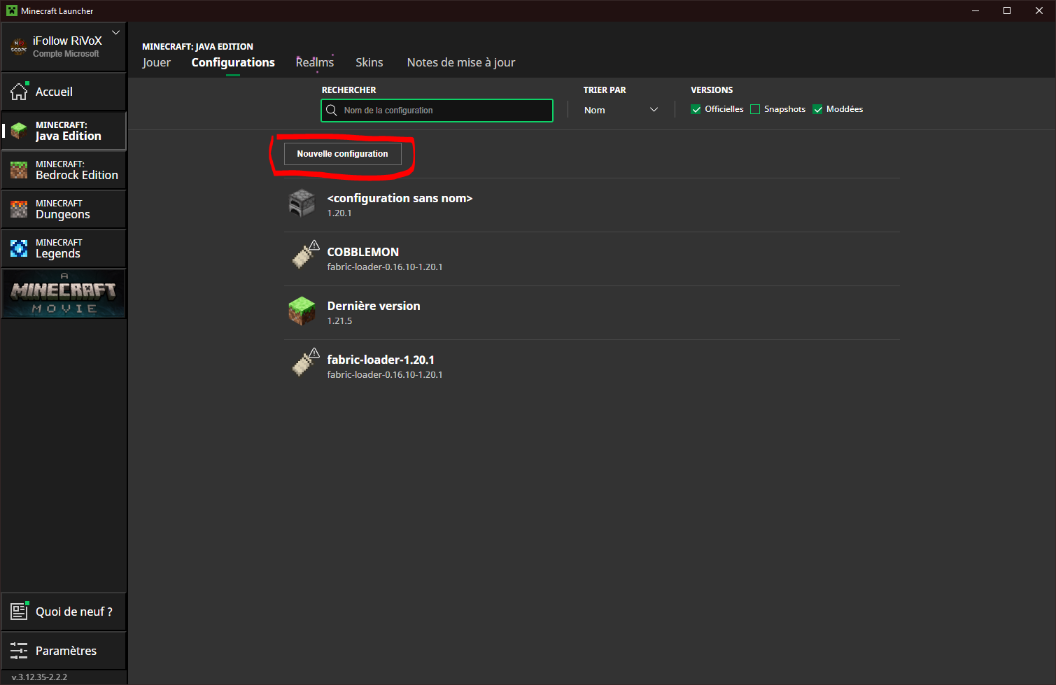Image resolution: width=1056 pixels, height=685 pixels.
Task: Close the Minecraft Launcher window
Action: 1039,10
